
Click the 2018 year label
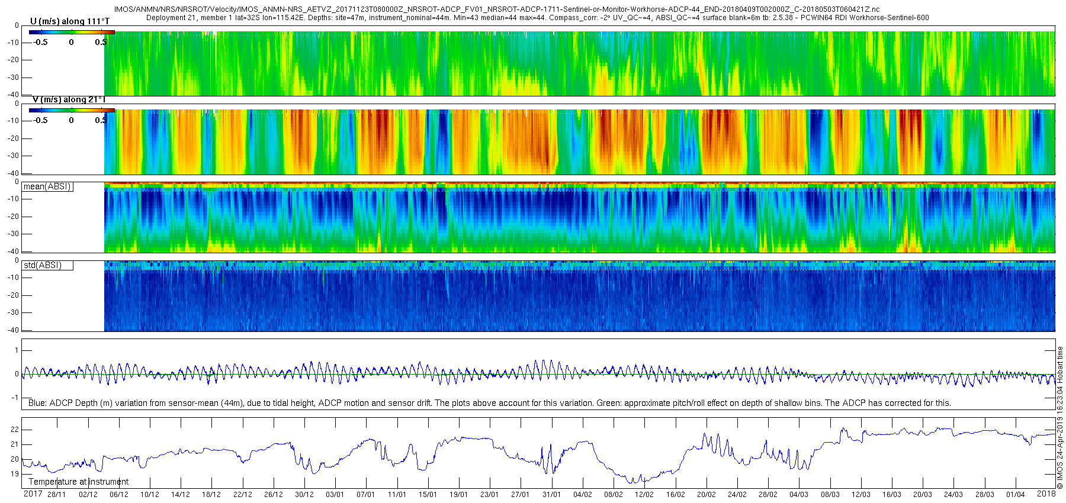[x=1046, y=494]
